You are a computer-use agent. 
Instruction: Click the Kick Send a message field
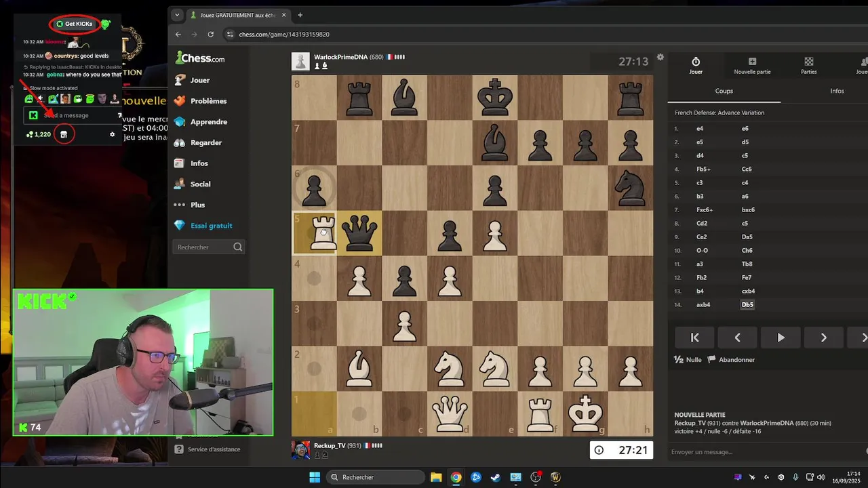(x=71, y=115)
